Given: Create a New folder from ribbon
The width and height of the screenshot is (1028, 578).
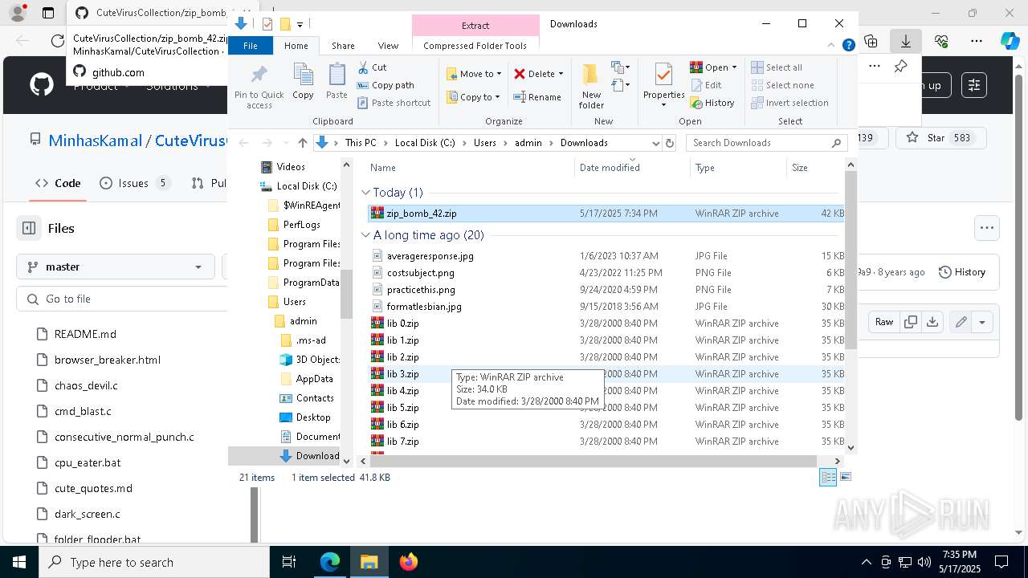Looking at the screenshot, I should point(591,86).
